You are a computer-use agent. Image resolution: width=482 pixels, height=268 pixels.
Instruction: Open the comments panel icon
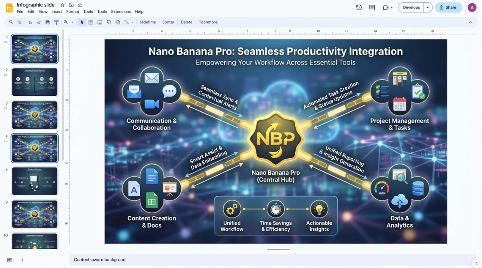pos(372,7)
